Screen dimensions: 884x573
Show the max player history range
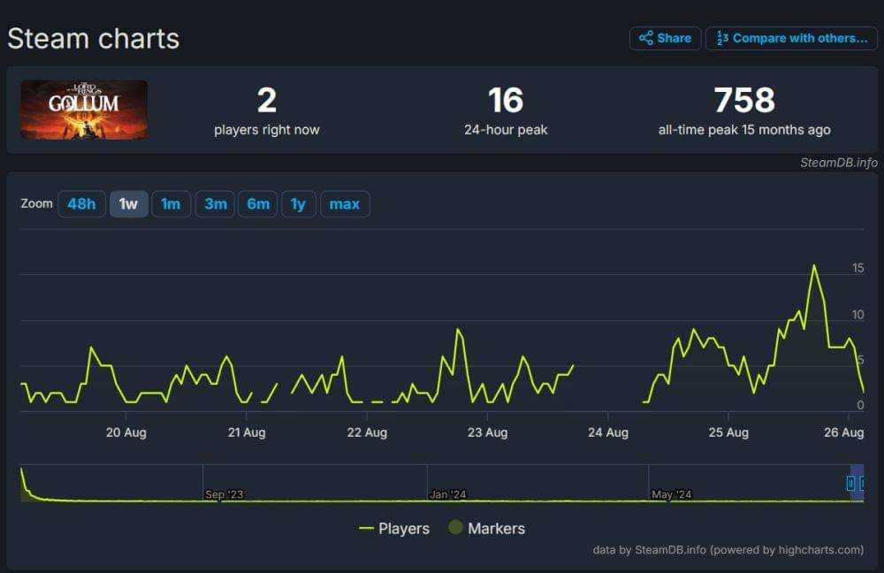pyautogui.click(x=345, y=203)
